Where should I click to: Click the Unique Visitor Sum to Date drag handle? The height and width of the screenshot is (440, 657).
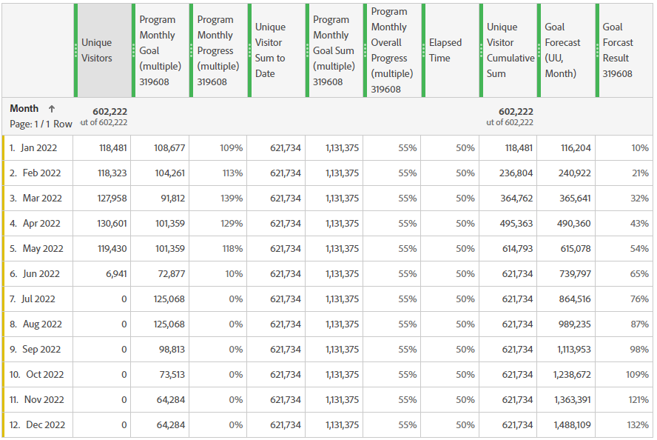(250, 50)
